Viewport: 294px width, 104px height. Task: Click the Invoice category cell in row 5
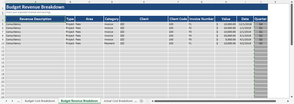(x=112, y=24)
